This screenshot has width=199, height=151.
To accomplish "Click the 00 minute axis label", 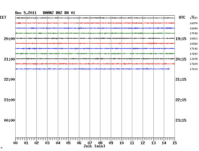I will (x=16, y=143).
